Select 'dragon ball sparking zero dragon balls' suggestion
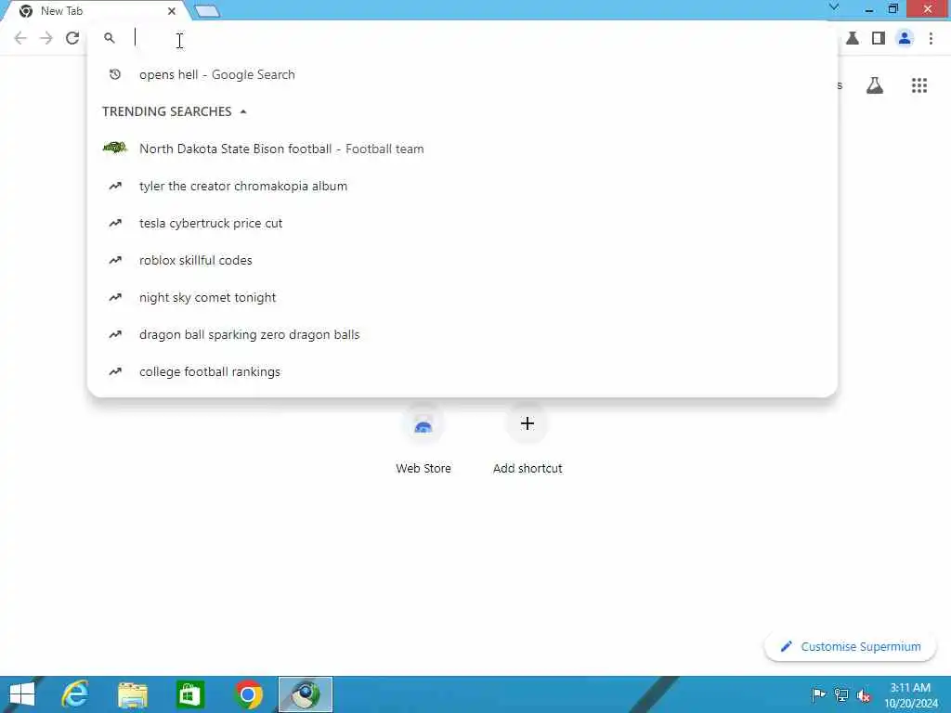Screen dimensions: 951x713 [x=462, y=334]
